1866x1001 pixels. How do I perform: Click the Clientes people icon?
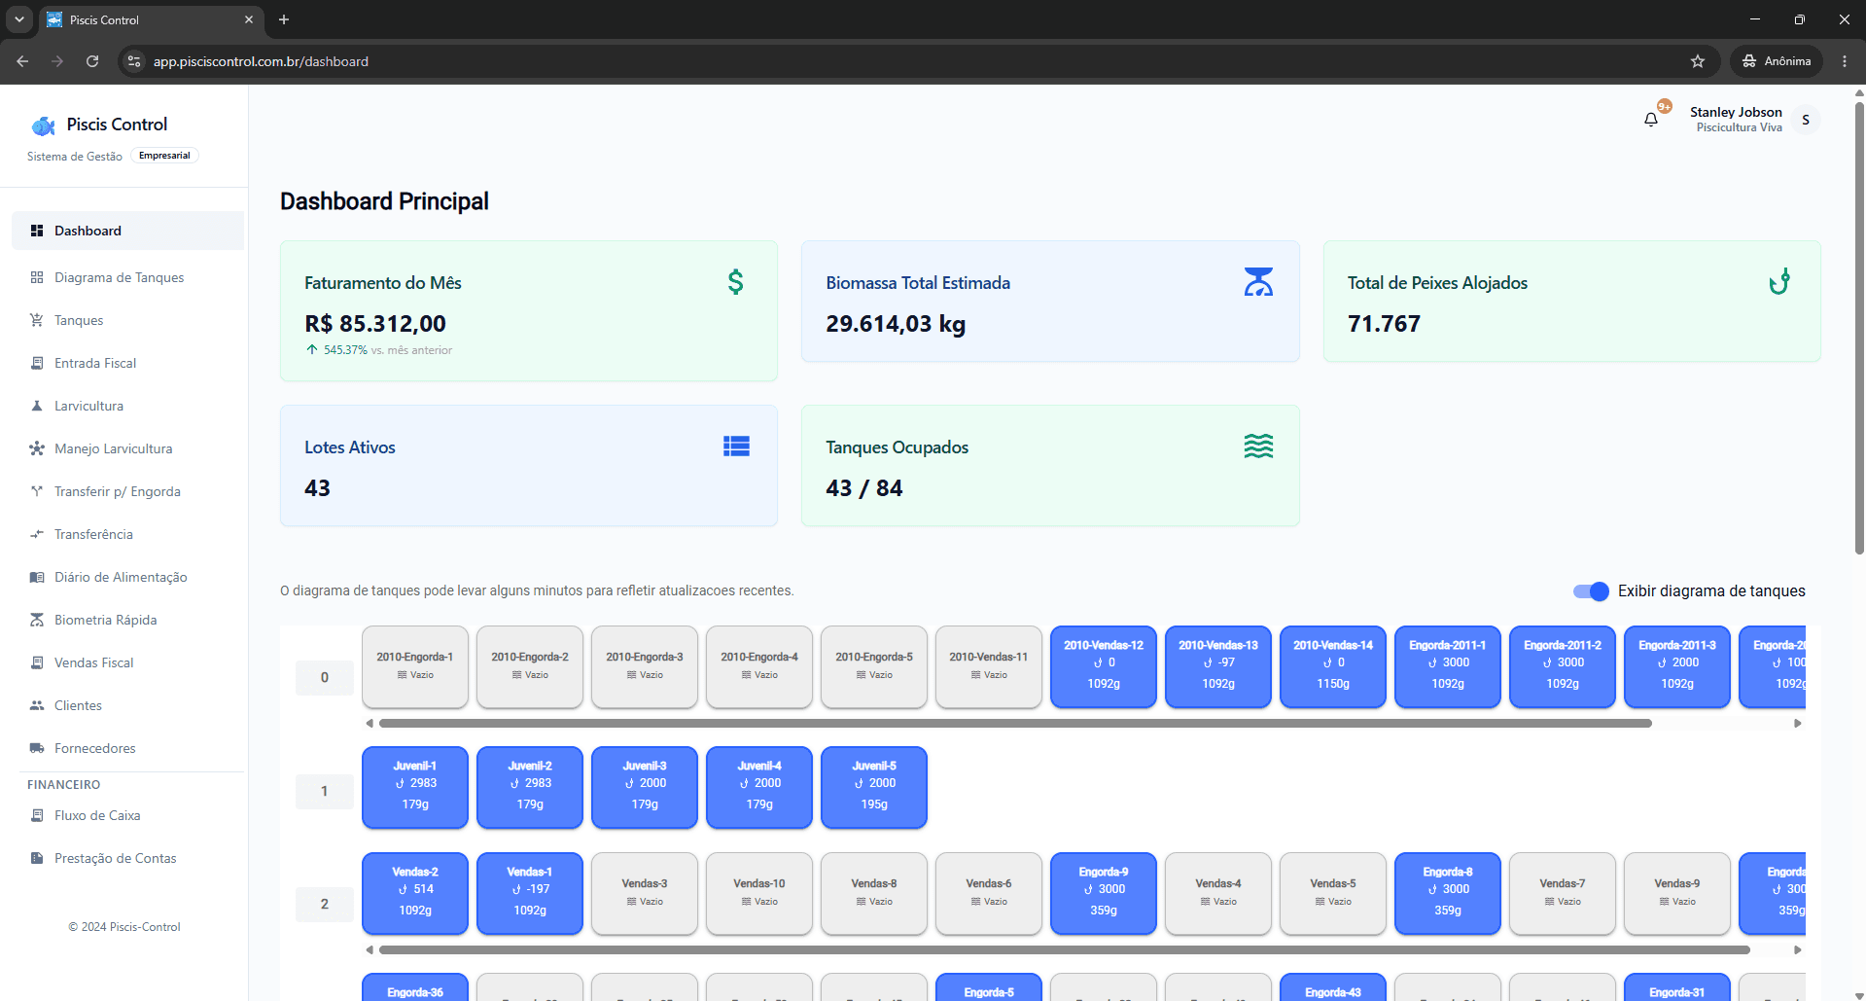[37, 705]
